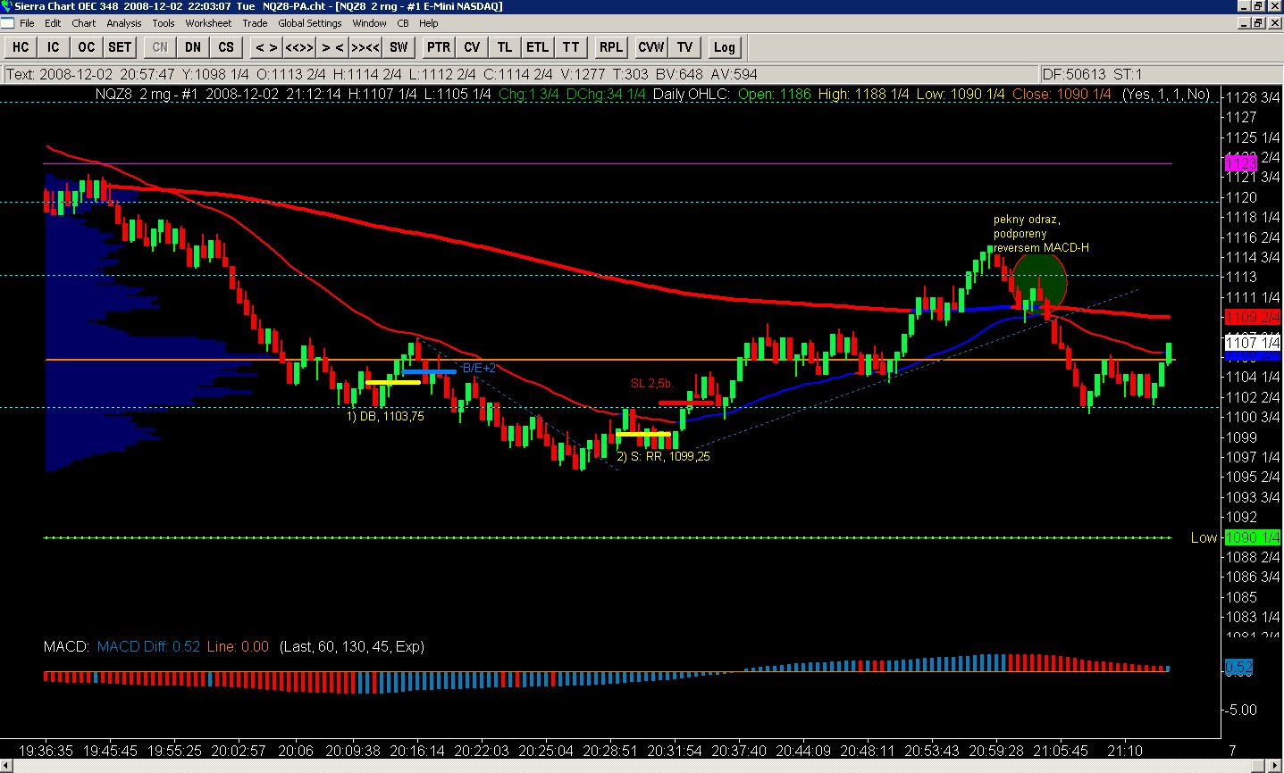Expand the Analysis menu
The height and width of the screenshot is (773, 1284).
pyautogui.click(x=123, y=23)
